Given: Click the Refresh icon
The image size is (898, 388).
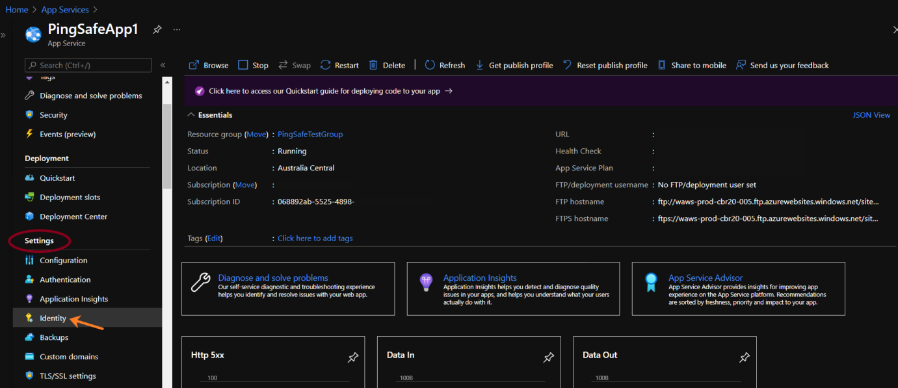Looking at the screenshot, I should (x=430, y=65).
